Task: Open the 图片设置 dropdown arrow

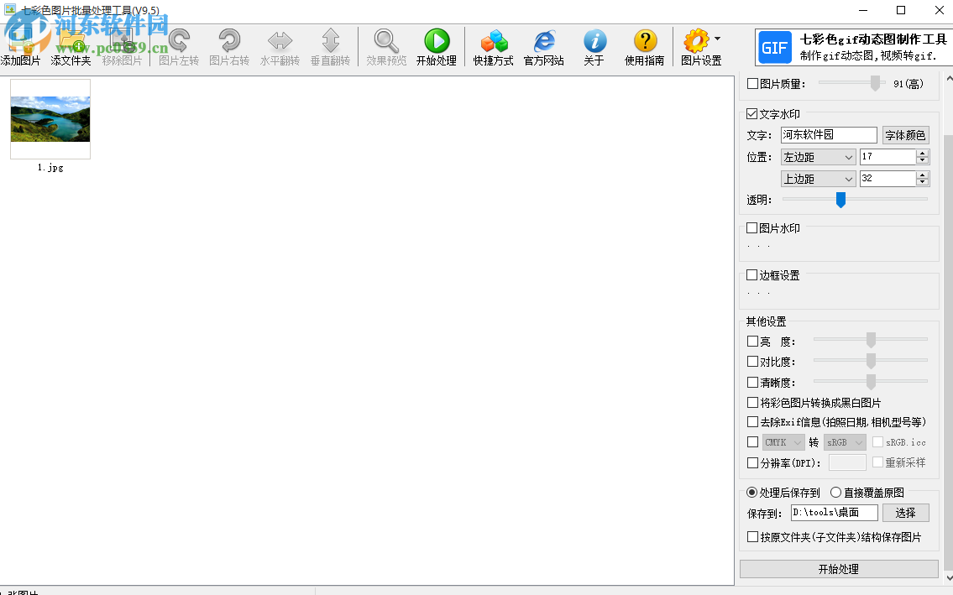Action: [x=717, y=39]
